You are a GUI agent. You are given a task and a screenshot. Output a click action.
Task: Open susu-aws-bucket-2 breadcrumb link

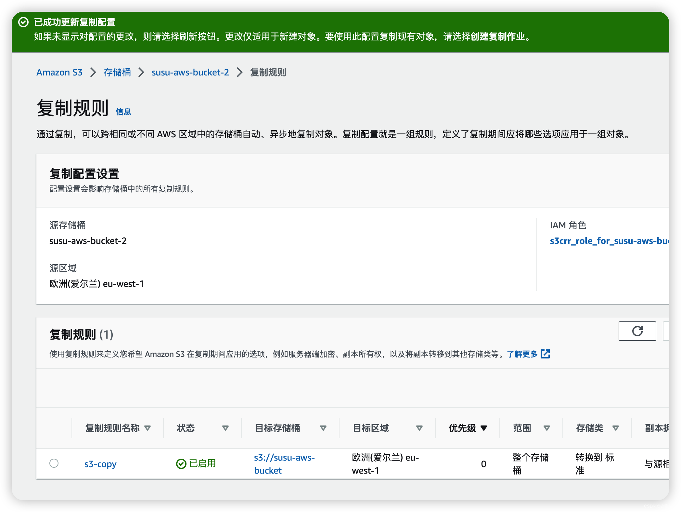(x=190, y=72)
